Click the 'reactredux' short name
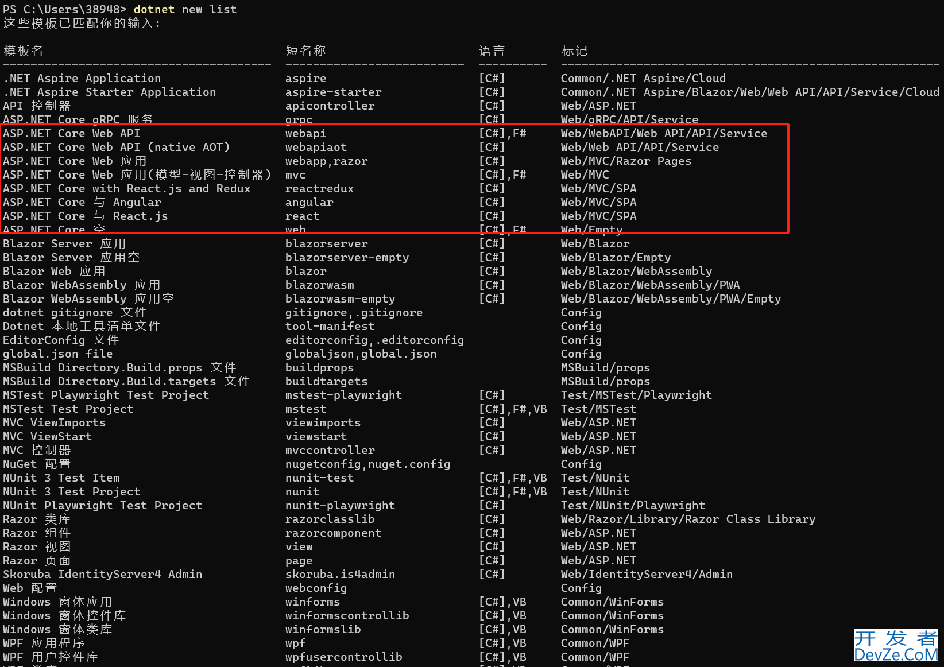The width and height of the screenshot is (944, 667). pyautogui.click(x=320, y=188)
